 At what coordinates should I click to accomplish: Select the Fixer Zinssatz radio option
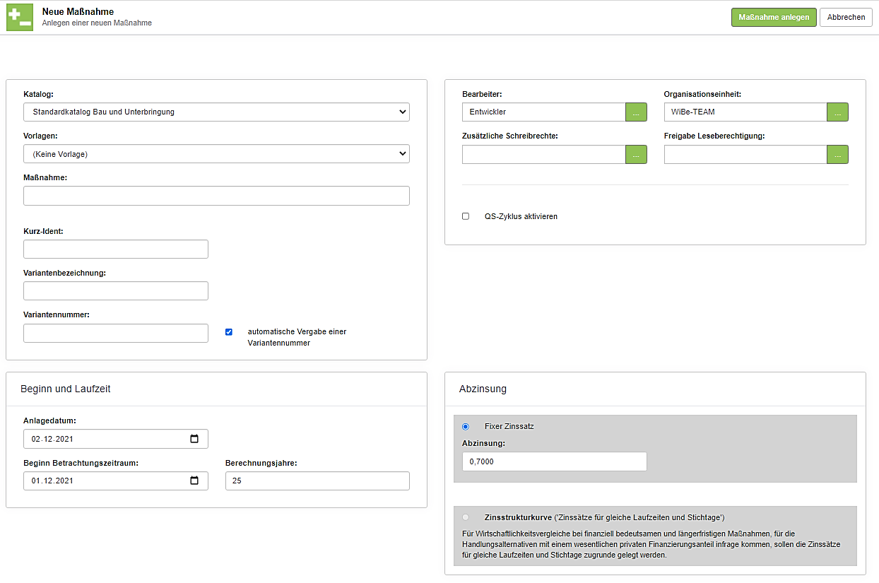coord(465,427)
